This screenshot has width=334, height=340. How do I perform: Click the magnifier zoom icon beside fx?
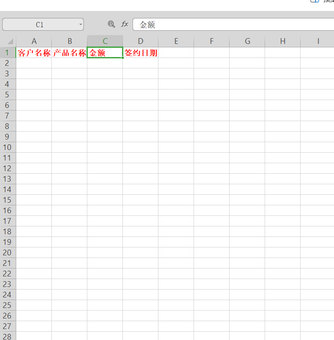pyautogui.click(x=111, y=24)
